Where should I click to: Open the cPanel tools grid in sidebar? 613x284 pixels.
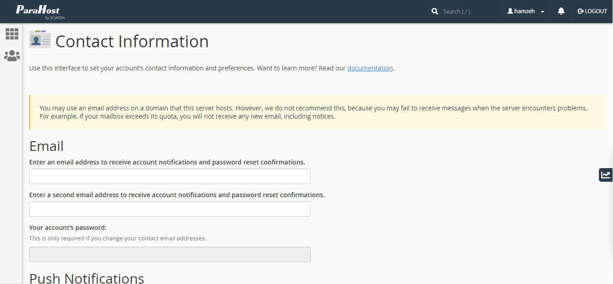(x=12, y=34)
